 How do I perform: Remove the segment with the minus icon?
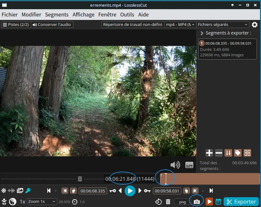point(219,153)
